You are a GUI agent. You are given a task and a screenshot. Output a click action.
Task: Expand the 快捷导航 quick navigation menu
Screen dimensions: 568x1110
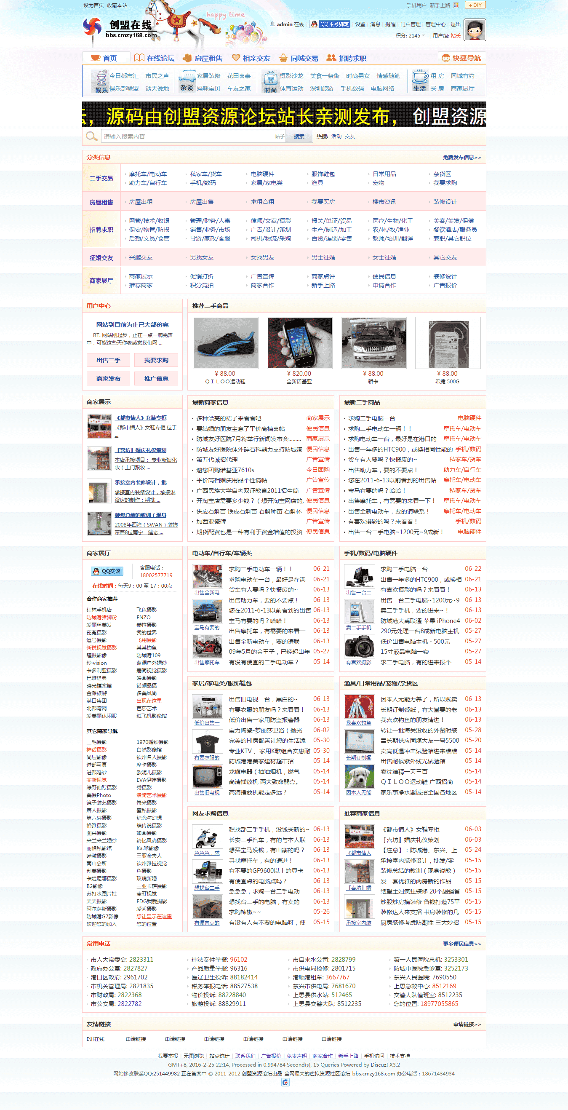(461, 58)
